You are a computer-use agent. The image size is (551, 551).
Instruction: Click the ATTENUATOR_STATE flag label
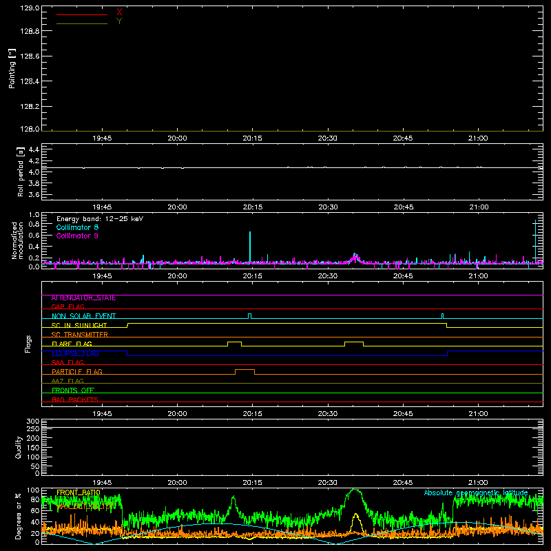click(83, 298)
